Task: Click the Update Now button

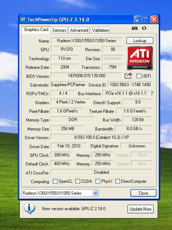Action: 140,209
